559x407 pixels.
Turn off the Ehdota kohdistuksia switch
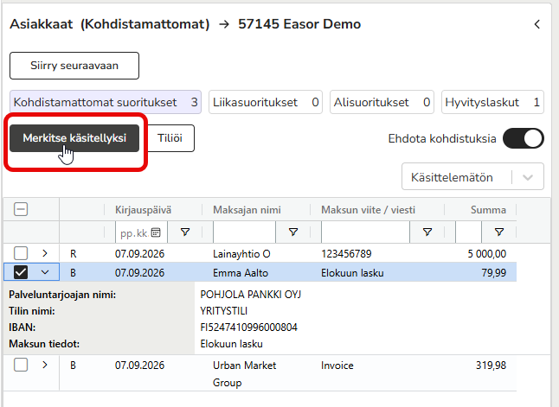click(524, 138)
